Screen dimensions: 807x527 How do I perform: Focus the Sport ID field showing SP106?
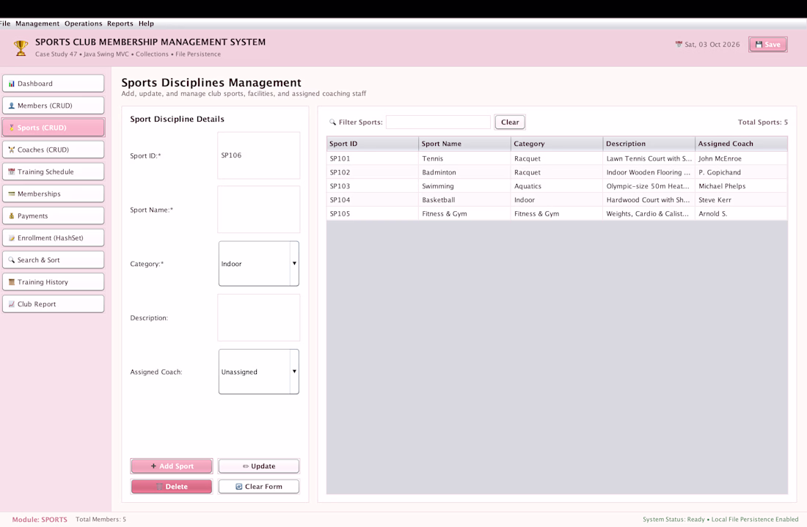259,156
